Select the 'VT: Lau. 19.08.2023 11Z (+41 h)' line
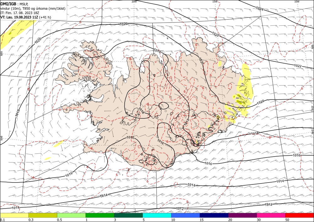The height and width of the screenshot is (222, 314). click(x=26, y=17)
